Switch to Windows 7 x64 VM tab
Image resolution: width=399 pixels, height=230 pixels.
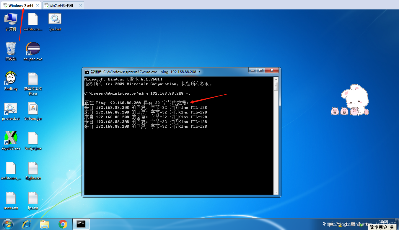(x=21, y=5)
